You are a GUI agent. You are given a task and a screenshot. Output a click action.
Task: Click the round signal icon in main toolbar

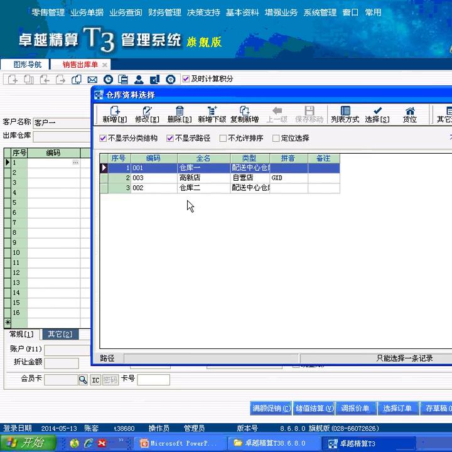coord(171,79)
